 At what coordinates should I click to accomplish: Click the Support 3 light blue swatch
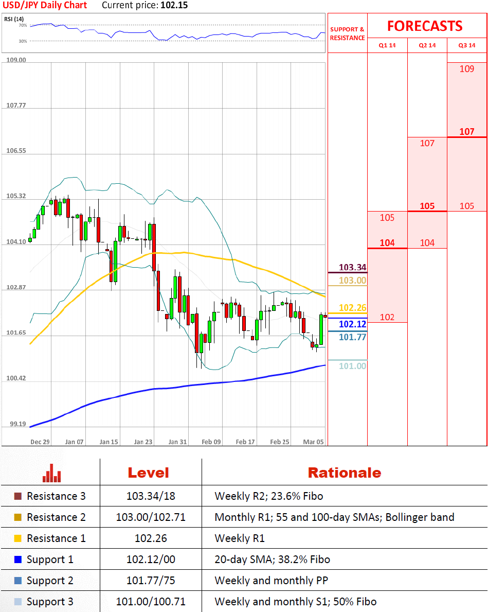pyautogui.click(x=18, y=602)
